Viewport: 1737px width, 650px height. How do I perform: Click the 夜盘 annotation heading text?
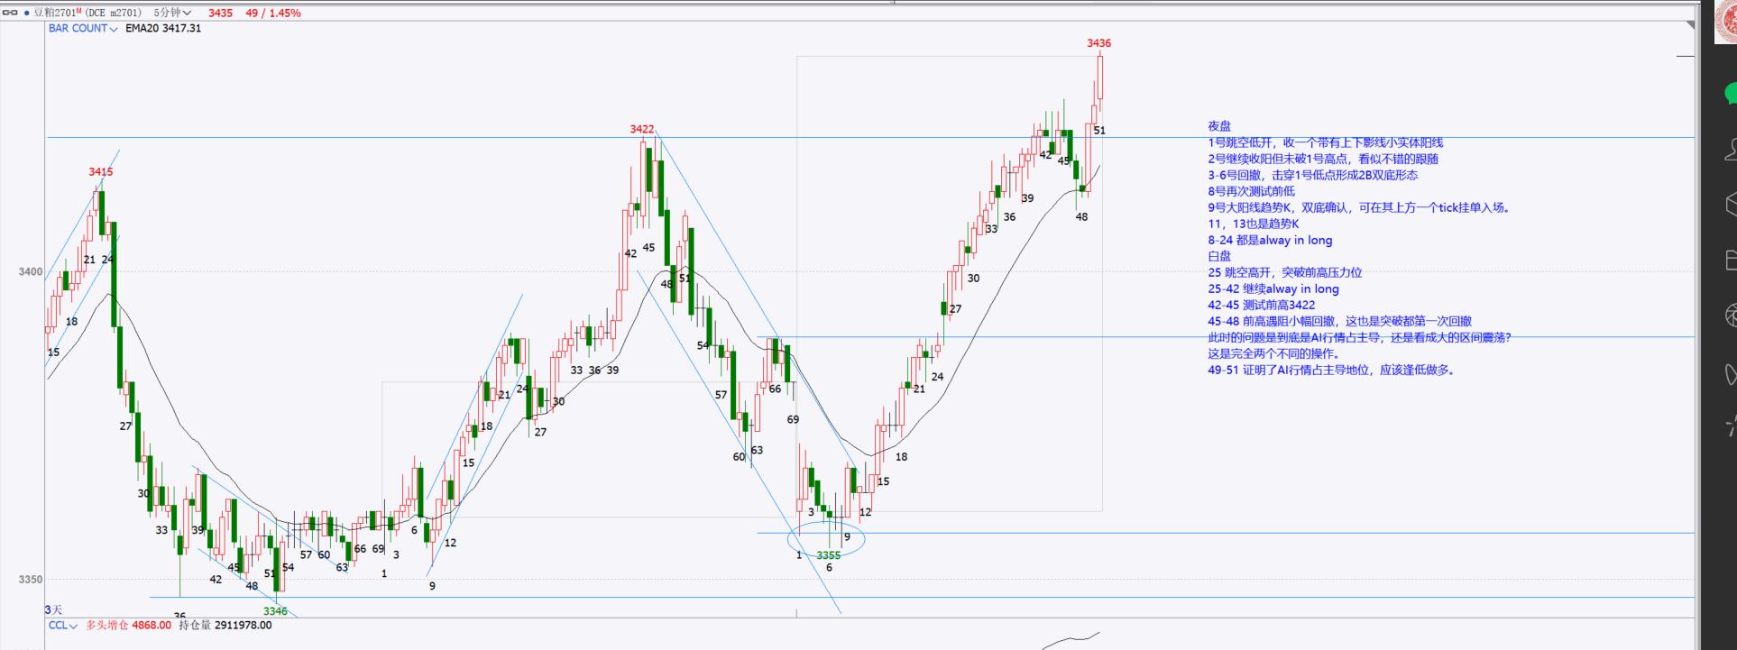pyautogui.click(x=1219, y=126)
